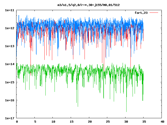The width and height of the screenshot is (167, 125).
Task: Click the x-axis label 15
Action: 71,122
